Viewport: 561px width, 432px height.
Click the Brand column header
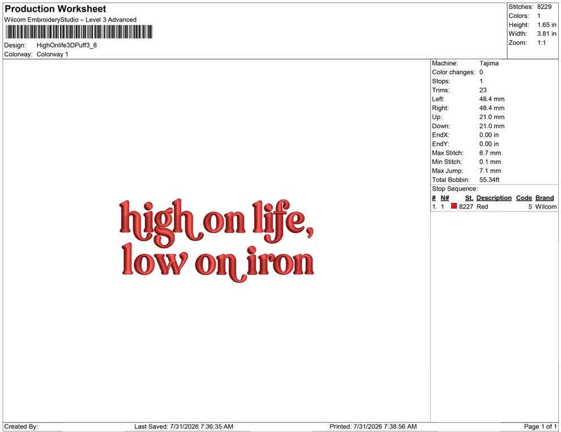(x=544, y=198)
